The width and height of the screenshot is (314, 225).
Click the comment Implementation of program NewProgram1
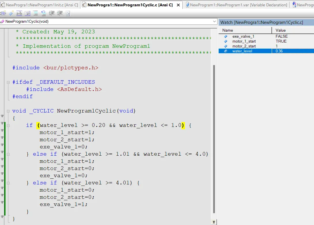pos(83,46)
